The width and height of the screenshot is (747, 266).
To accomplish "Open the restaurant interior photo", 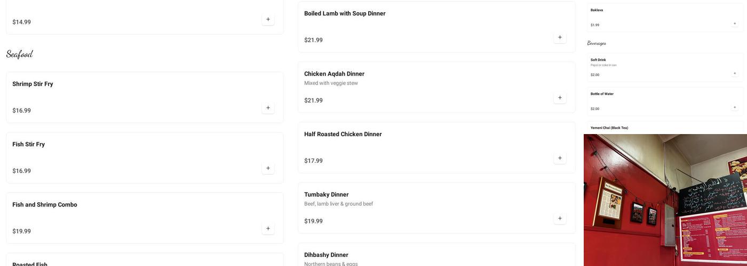I will click(665, 200).
